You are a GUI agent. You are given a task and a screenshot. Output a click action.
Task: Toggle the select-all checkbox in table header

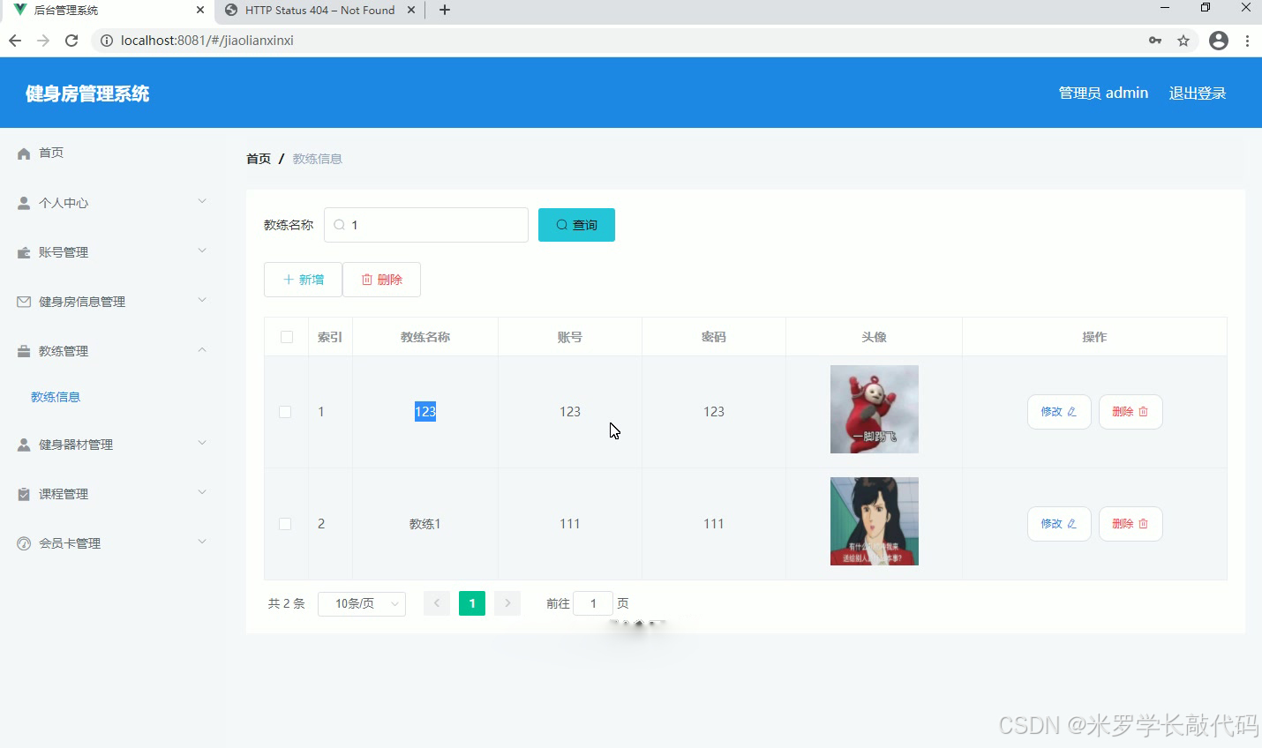(x=285, y=336)
